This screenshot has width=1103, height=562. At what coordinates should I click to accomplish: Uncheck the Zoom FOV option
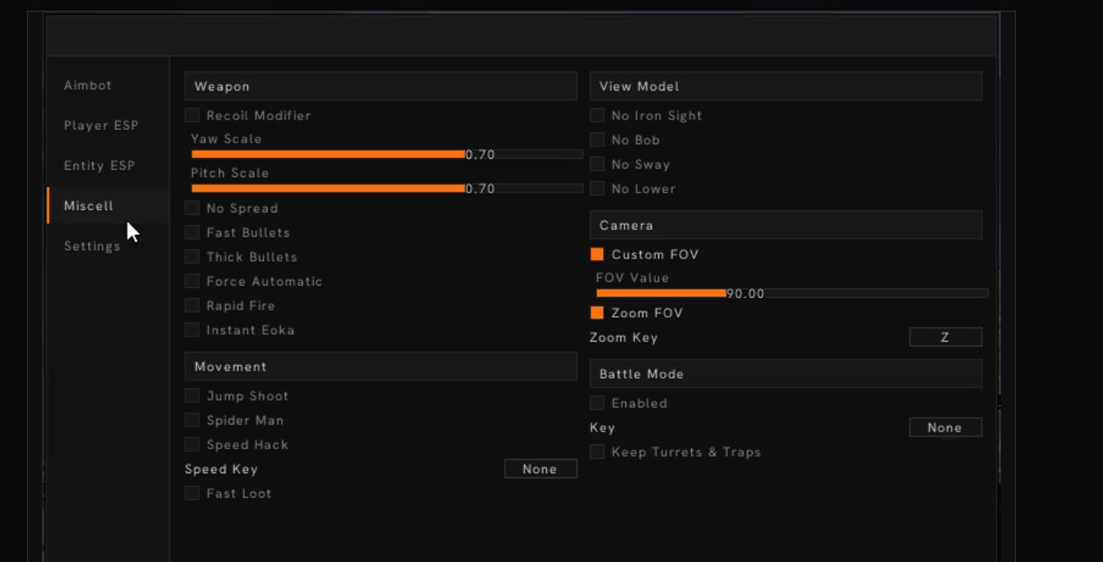(597, 313)
